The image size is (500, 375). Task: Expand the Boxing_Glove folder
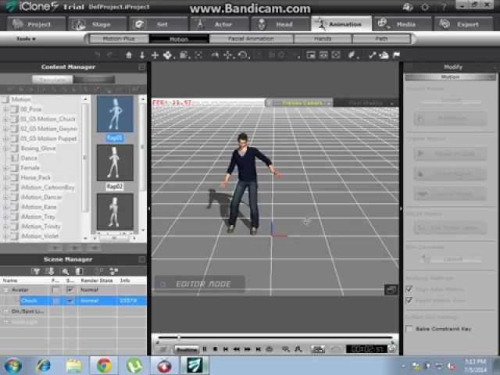pos(5,148)
